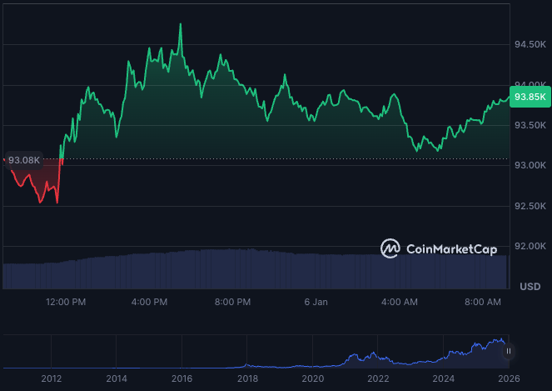Click the highest peak of the green price line

181,24
